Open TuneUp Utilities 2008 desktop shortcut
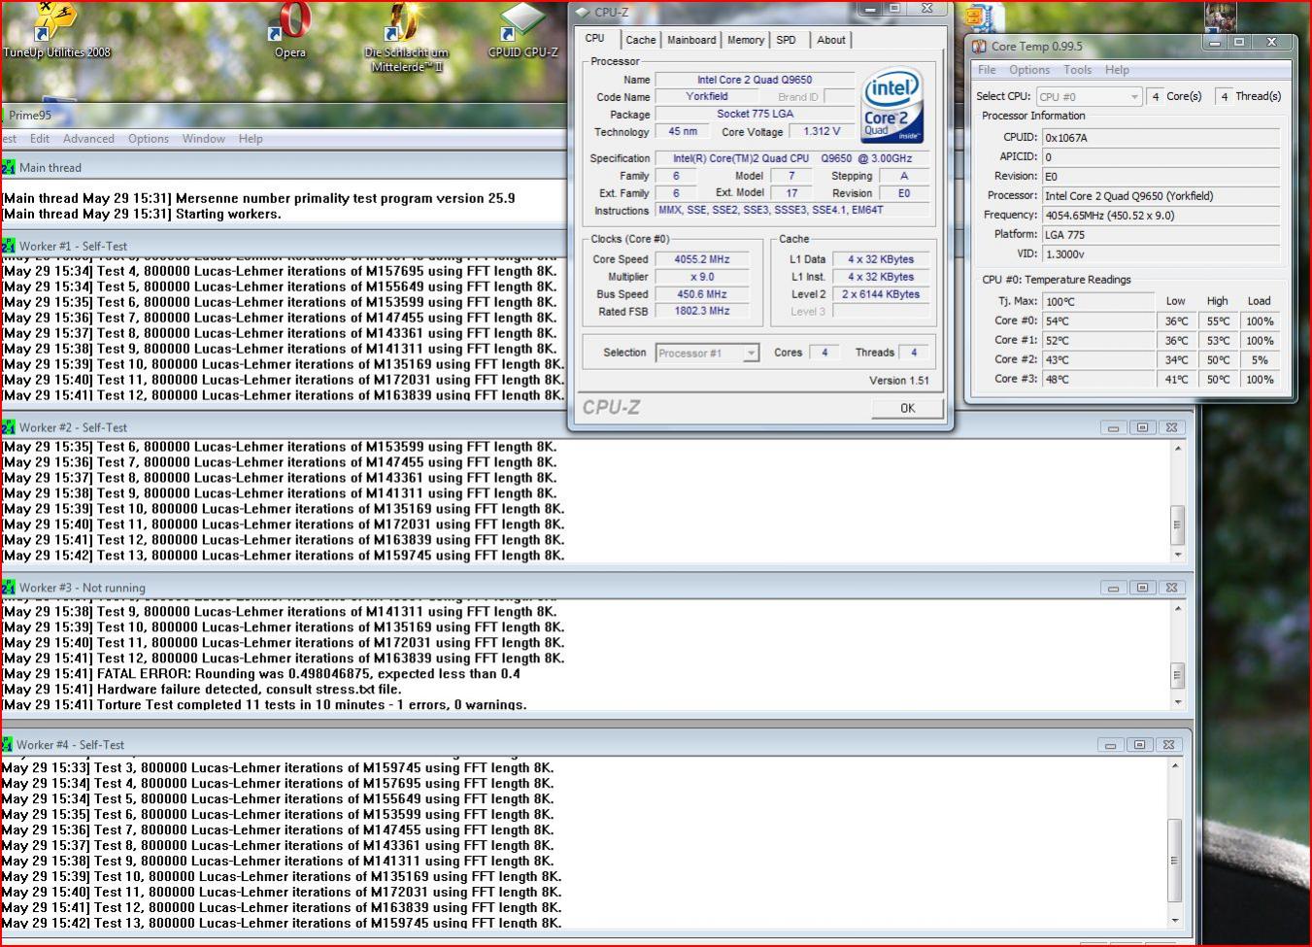The height and width of the screenshot is (947, 1312). click(x=56, y=29)
